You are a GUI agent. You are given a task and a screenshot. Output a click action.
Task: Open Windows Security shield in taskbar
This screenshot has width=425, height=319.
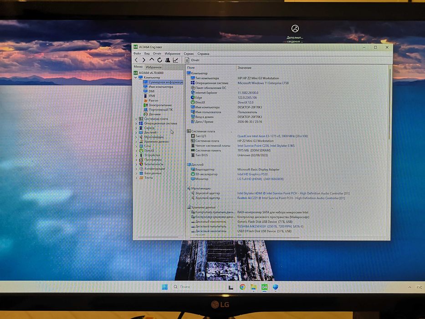(276, 287)
